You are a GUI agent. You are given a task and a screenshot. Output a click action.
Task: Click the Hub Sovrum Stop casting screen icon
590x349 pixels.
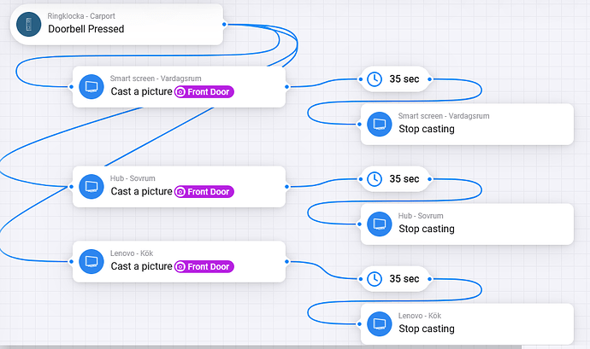pos(380,224)
